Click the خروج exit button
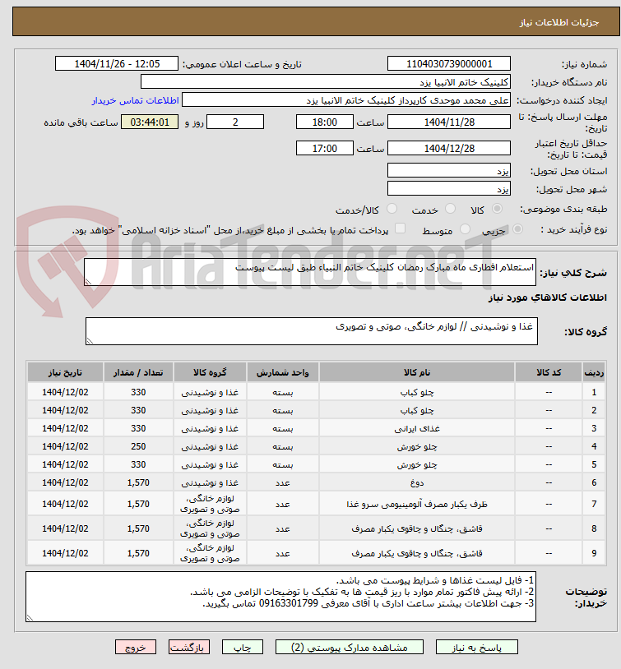The width and height of the screenshot is (621, 669). [x=136, y=648]
